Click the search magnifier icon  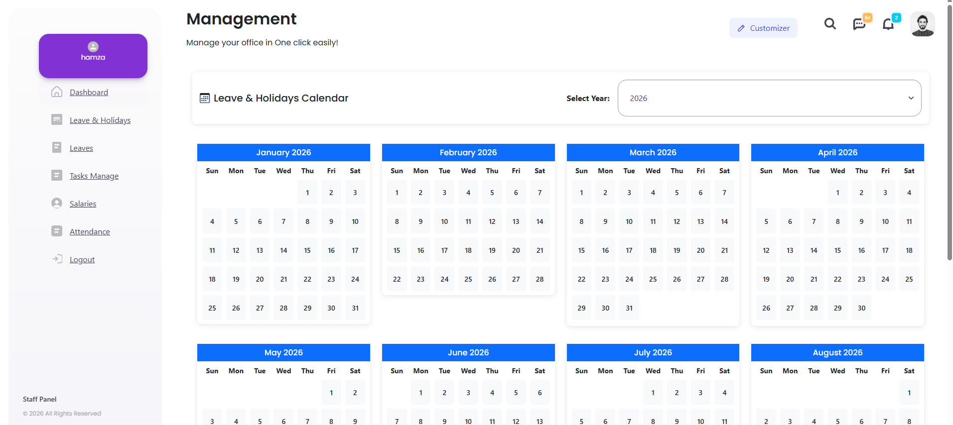[830, 23]
